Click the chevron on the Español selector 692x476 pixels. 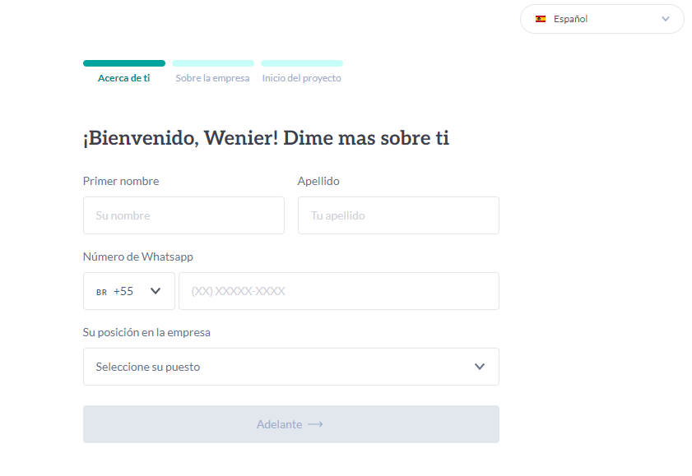pos(666,18)
